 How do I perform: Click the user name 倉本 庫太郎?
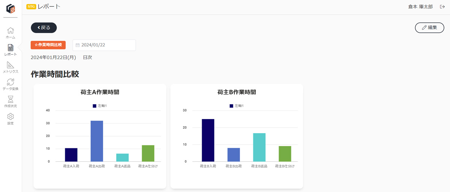click(420, 7)
